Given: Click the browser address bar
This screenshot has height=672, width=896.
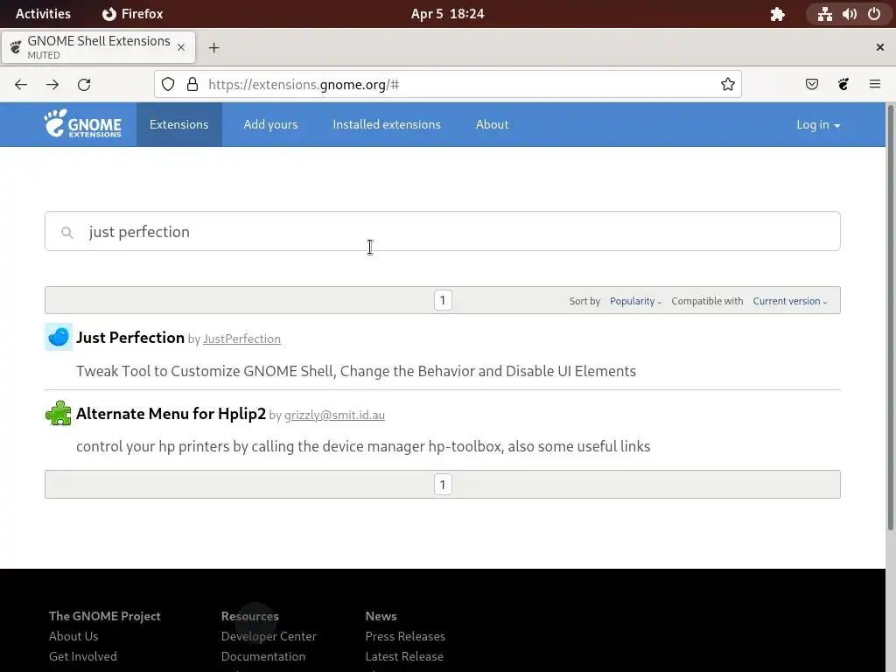Looking at the screenshot, I should 447,85.
